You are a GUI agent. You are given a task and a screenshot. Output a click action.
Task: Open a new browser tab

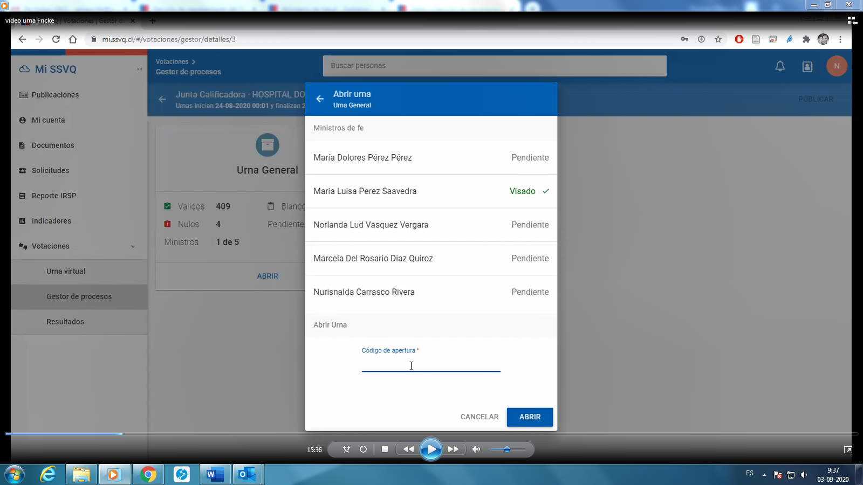[x=153, y=21]
